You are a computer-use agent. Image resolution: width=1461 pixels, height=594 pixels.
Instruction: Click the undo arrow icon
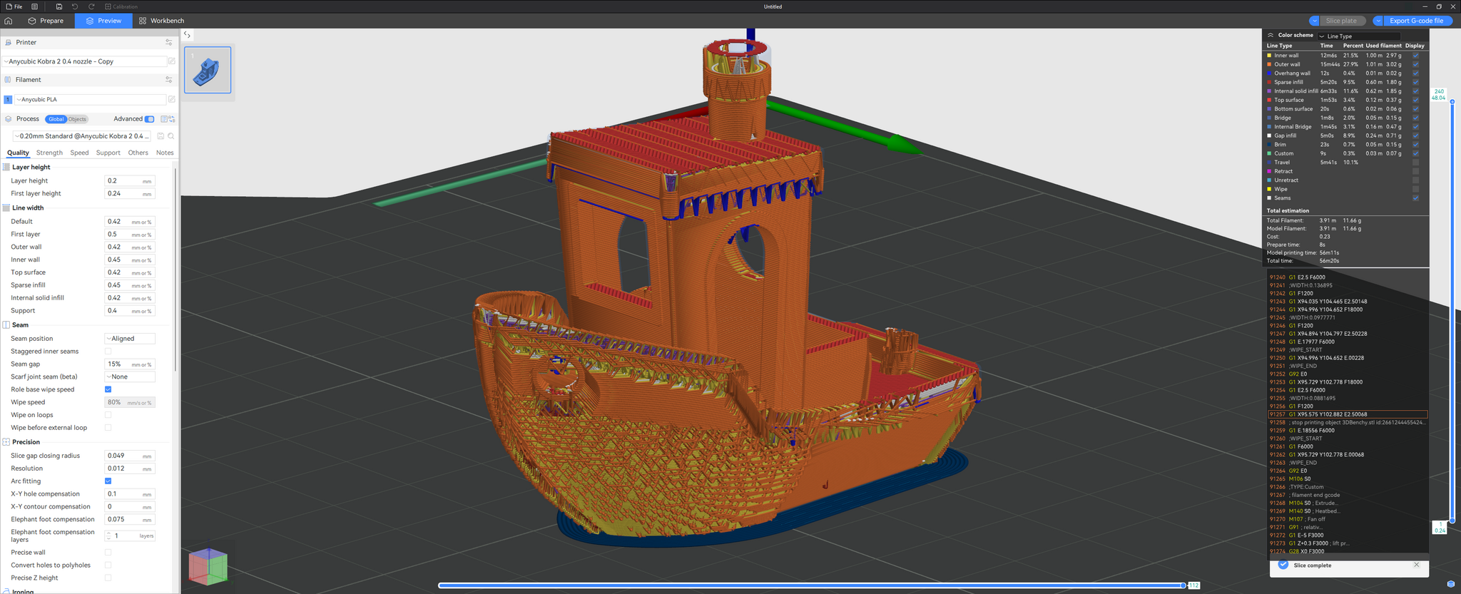coord(75,6)
